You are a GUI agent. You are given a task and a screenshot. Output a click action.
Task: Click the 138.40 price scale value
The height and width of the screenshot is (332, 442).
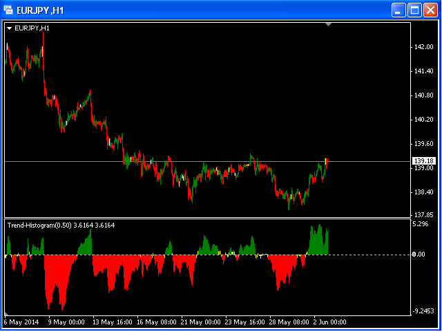tap(423, 192)
